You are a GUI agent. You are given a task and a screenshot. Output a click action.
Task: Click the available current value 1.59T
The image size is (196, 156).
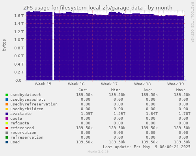pyautogui.click(x=87, y=114)
